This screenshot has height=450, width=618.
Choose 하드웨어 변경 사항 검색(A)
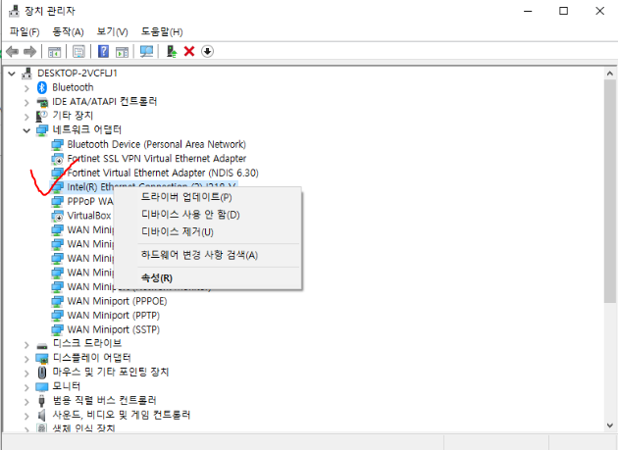coord(208,255)
